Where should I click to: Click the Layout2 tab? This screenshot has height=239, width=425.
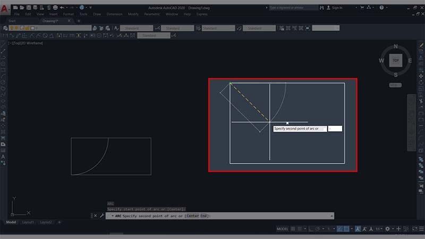click(x=46, y=222)
